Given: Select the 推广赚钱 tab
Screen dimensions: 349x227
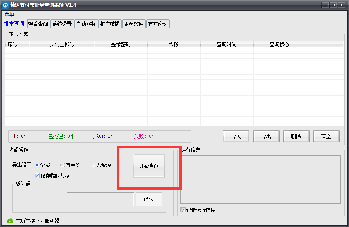Looking at the screenshot, I should [x=110, y=24].
